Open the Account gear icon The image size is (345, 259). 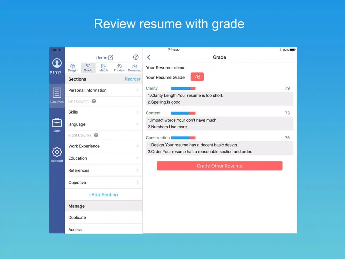57,152
